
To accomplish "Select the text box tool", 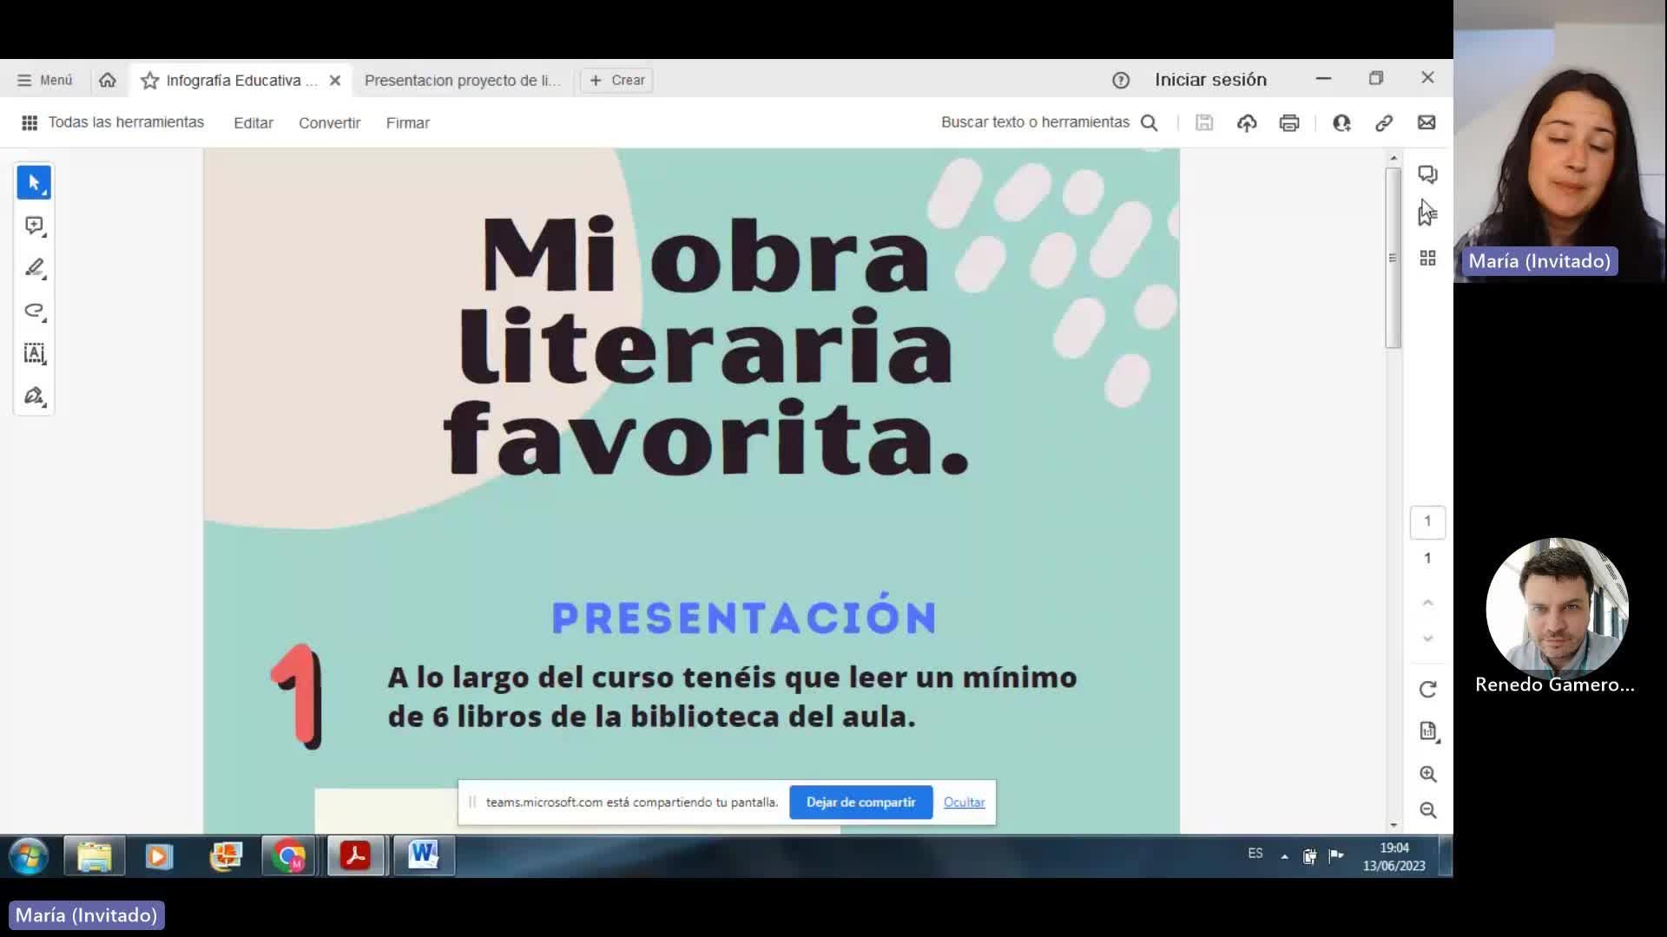I will click(x=34, y=353).
